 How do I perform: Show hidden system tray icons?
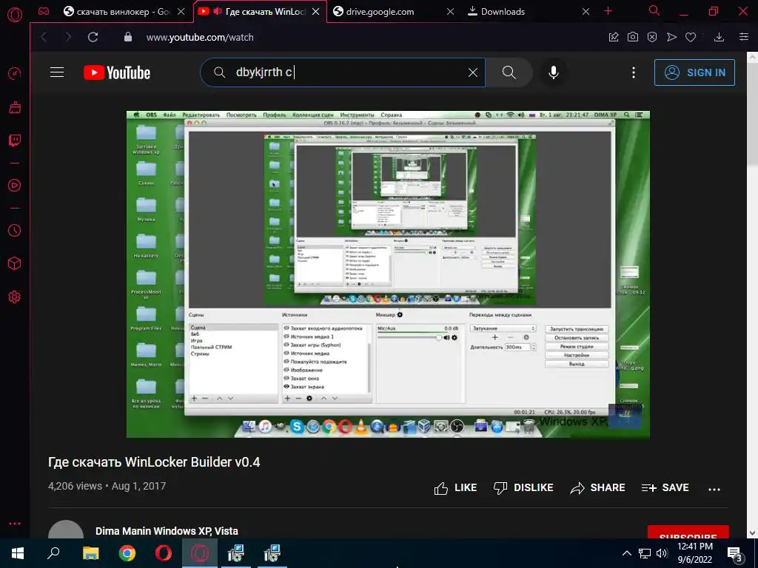626,553
